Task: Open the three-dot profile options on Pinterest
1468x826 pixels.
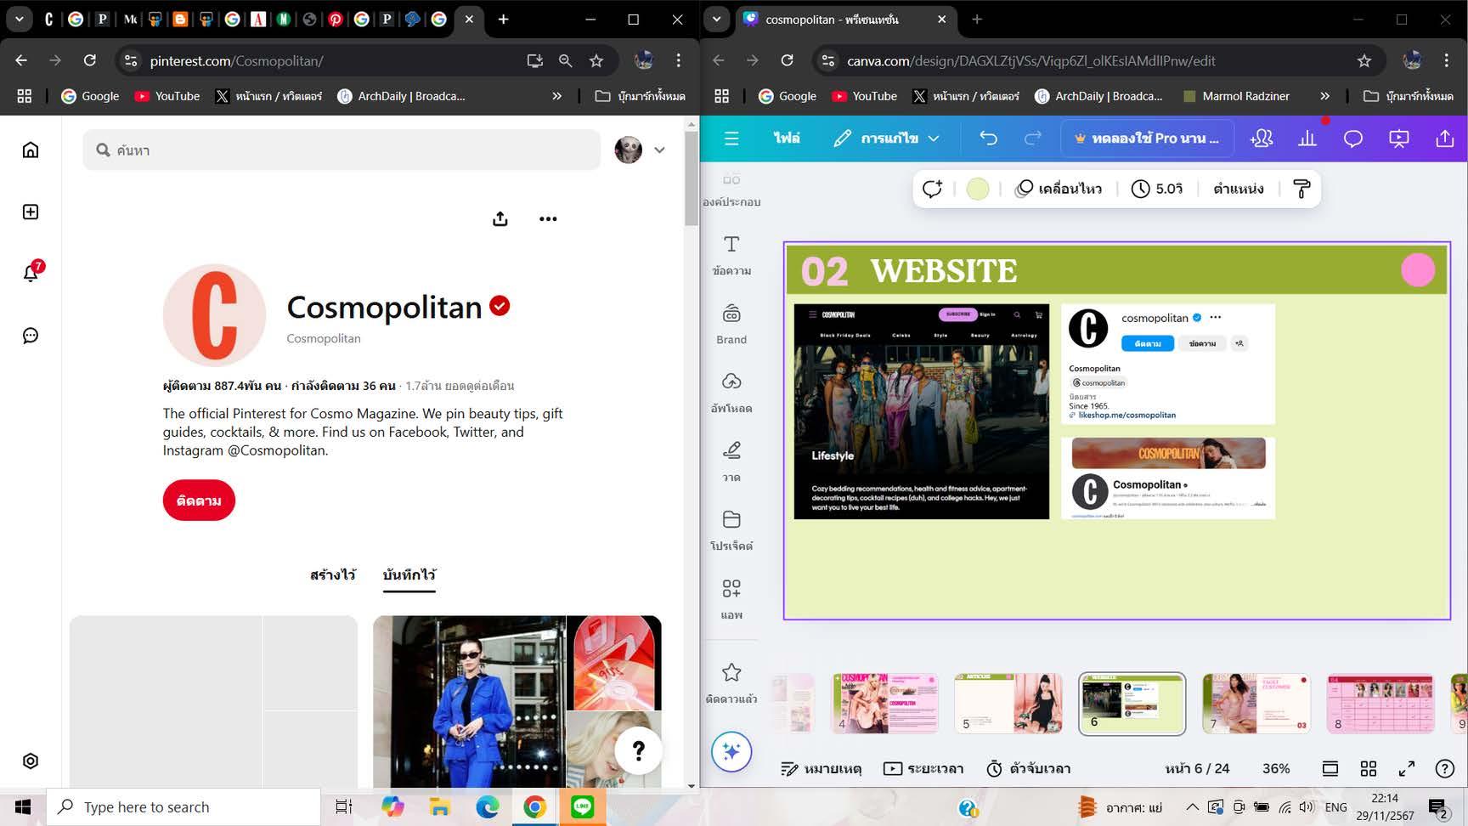Action: (548, 219)
